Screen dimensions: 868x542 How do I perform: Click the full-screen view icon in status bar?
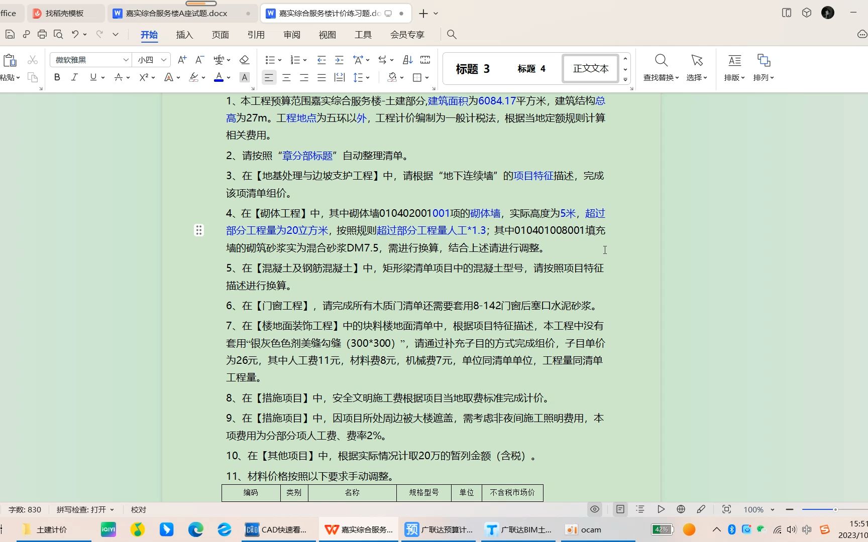(726, 509)
